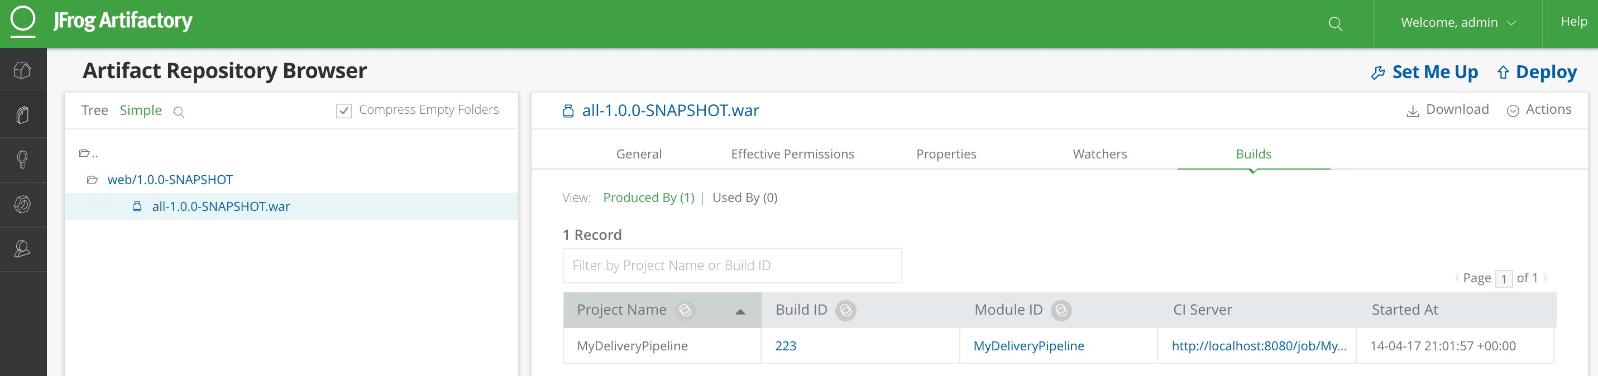
Task: Open the Admin user icon in the sidebar
Action: (x=23, y=249)
